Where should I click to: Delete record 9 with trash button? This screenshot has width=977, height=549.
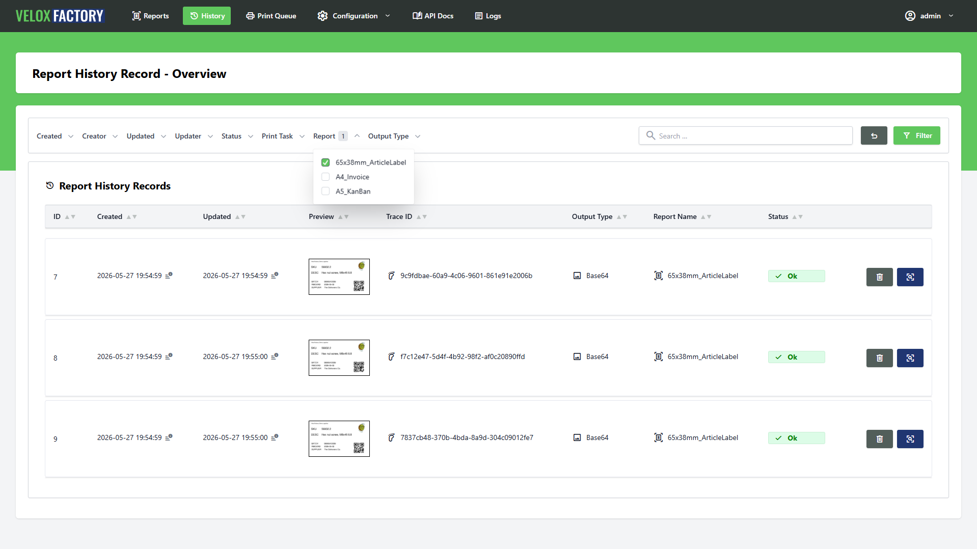[879, 439]
